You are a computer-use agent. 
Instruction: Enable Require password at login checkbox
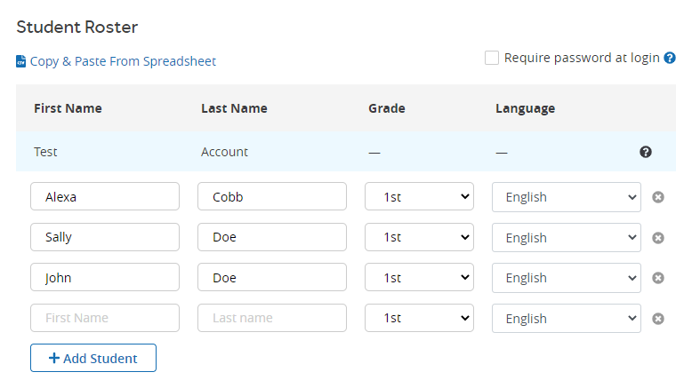492,58
